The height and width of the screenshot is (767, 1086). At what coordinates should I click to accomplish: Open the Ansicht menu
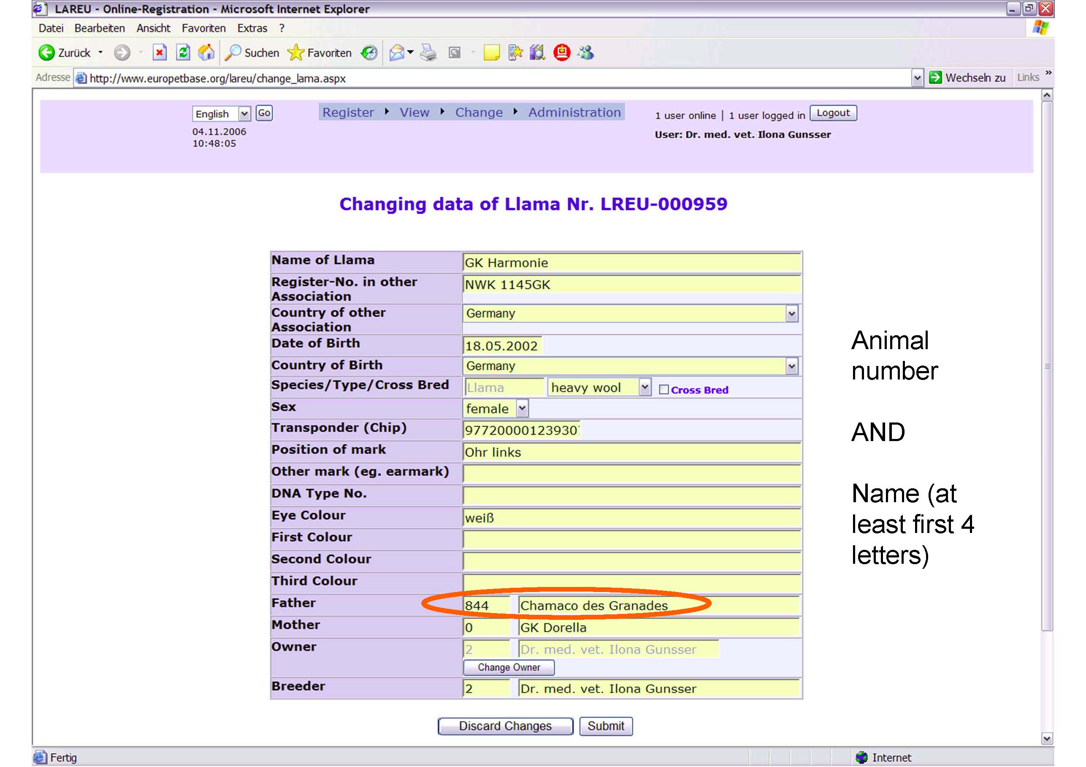[153, 28]
